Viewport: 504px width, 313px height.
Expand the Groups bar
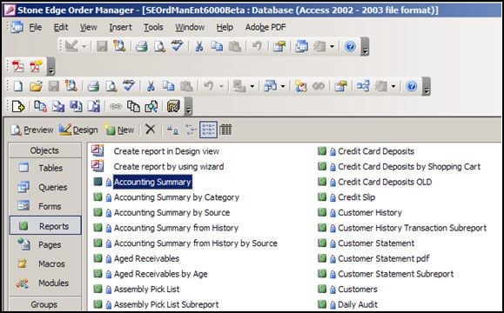click(45, 304)
